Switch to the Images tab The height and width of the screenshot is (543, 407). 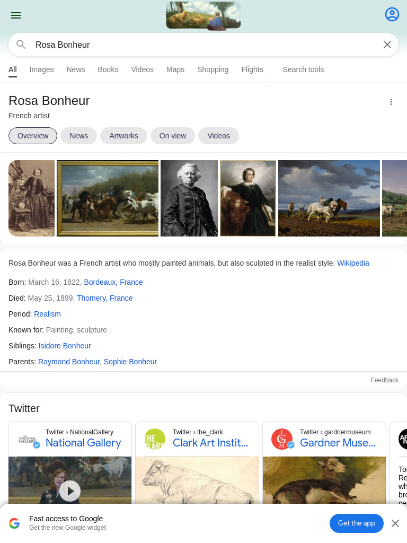(x=41, y=69)
